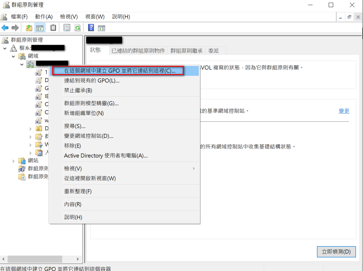Select 在這個網域中建立 GPO 並將它連結到這裡
The height and width of the screenshot is (271, 363).
point(120,71)
